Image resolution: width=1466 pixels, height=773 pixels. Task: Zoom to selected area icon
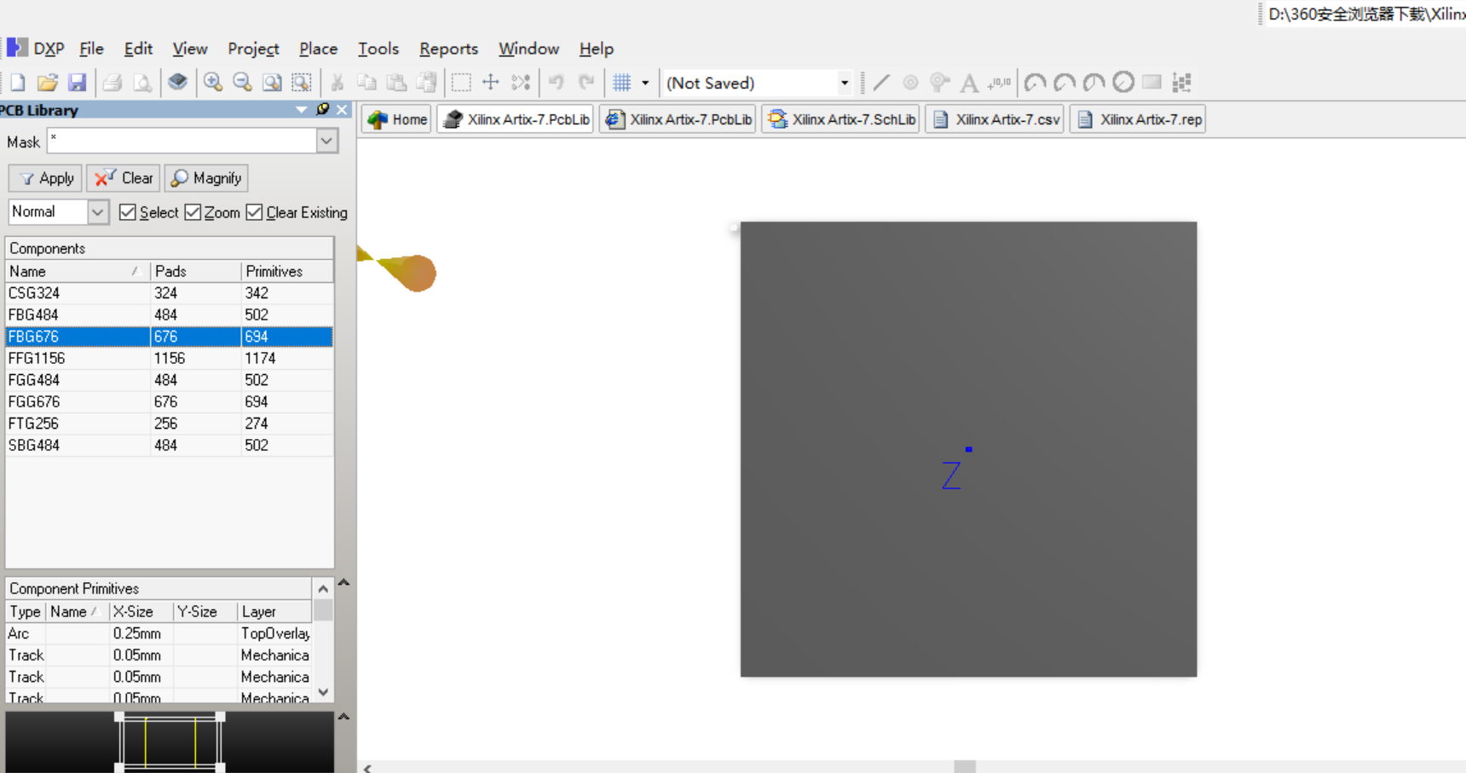[x=302, y=83]
